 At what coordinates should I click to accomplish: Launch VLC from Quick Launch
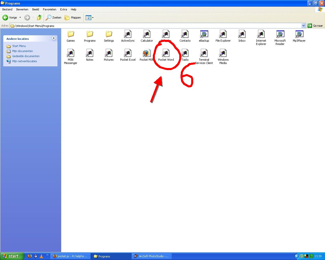click(x=41, y=256)
